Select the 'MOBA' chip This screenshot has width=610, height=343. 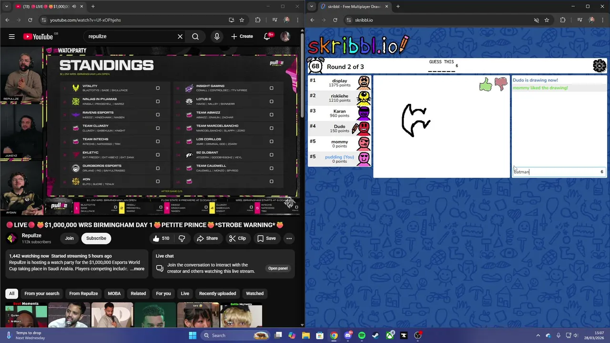pyautogui.click(x=114, y=293)
